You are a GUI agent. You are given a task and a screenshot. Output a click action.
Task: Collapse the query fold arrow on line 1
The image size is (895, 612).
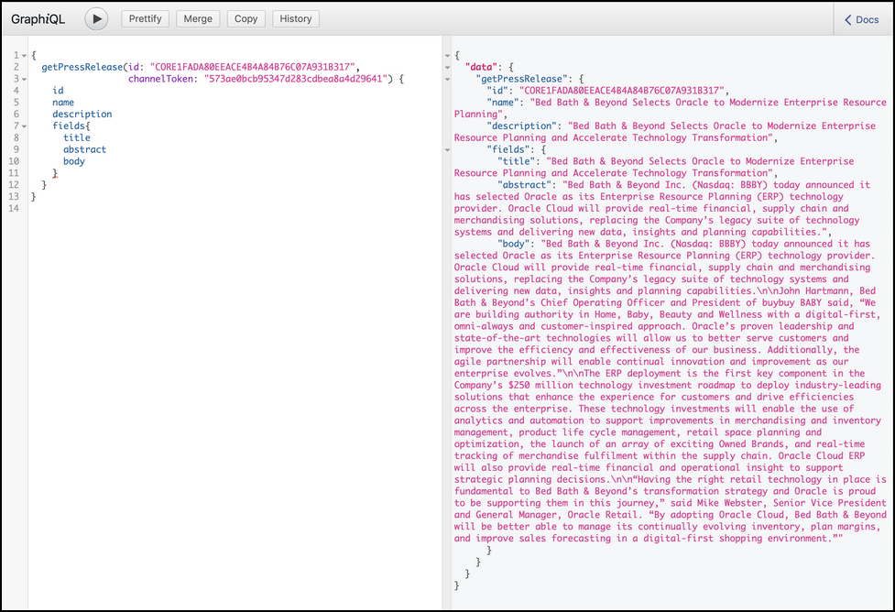coord(24,56)
